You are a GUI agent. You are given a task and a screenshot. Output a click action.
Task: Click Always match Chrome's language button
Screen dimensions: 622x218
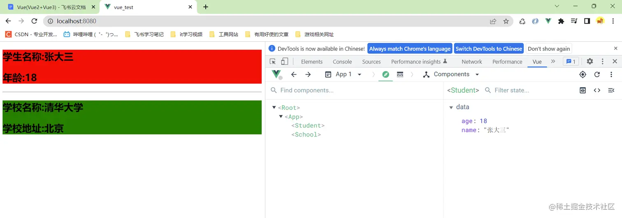click(x=410, y=48)
